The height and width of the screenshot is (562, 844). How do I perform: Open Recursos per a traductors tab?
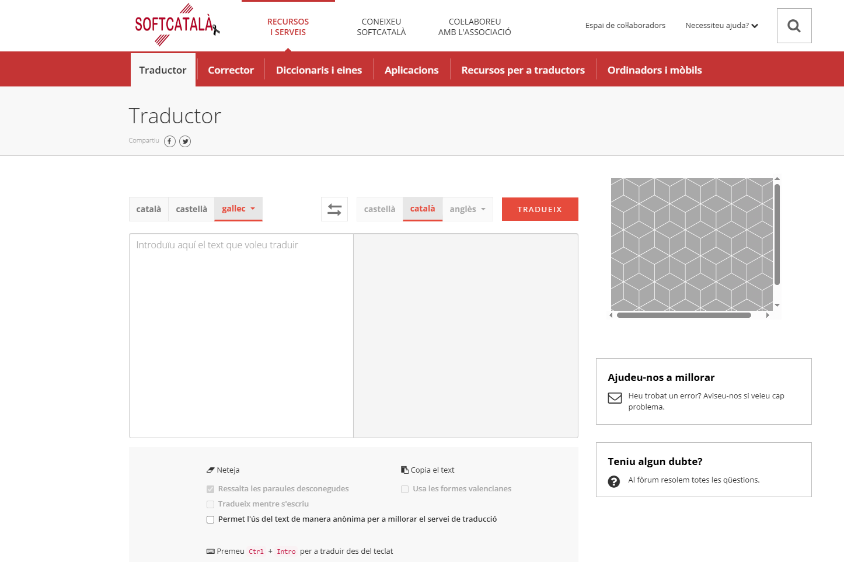coord(523,70)
